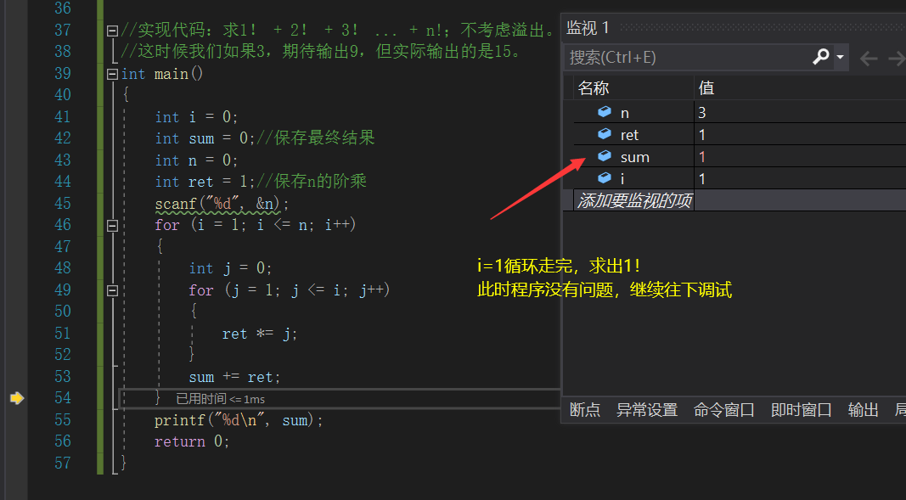Switch to the 输出 tab
906x500 pixels.
(x=863, y=409)
